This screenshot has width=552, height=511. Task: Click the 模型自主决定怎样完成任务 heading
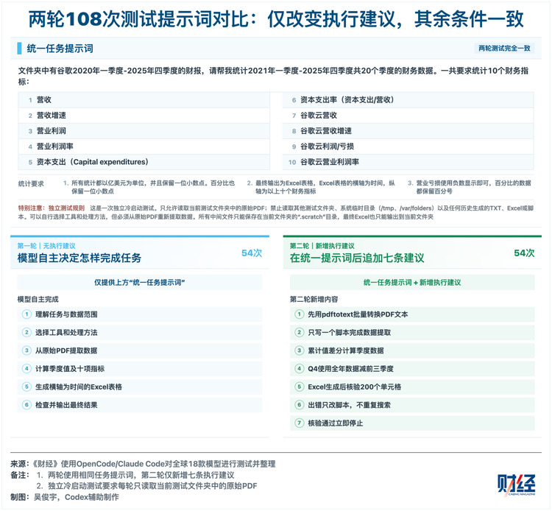pos(79,258)
